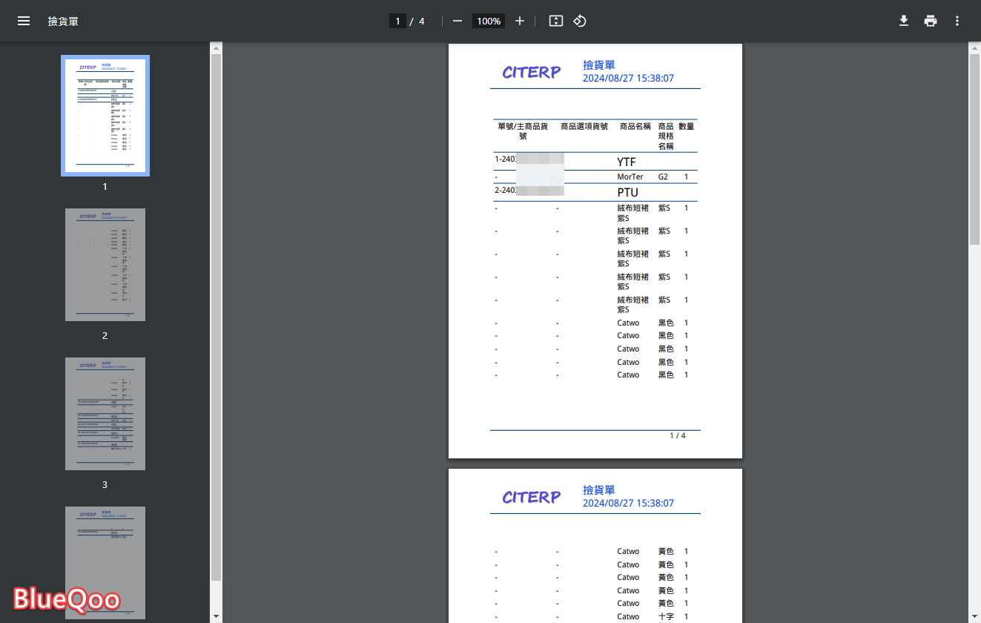This screenshot has width=981, height=623.
Task: Select page 1 thumbnail
Action: 105,116
